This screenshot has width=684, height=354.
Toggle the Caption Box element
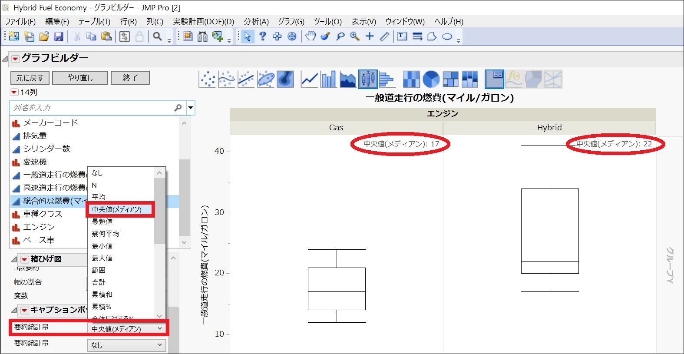click(494, 79)
